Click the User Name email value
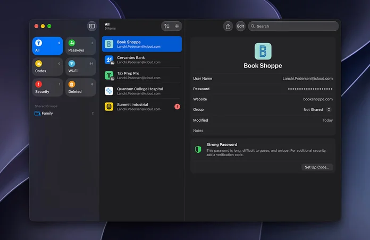This screenshot has height=240, width=370. [x=307, y=79]
